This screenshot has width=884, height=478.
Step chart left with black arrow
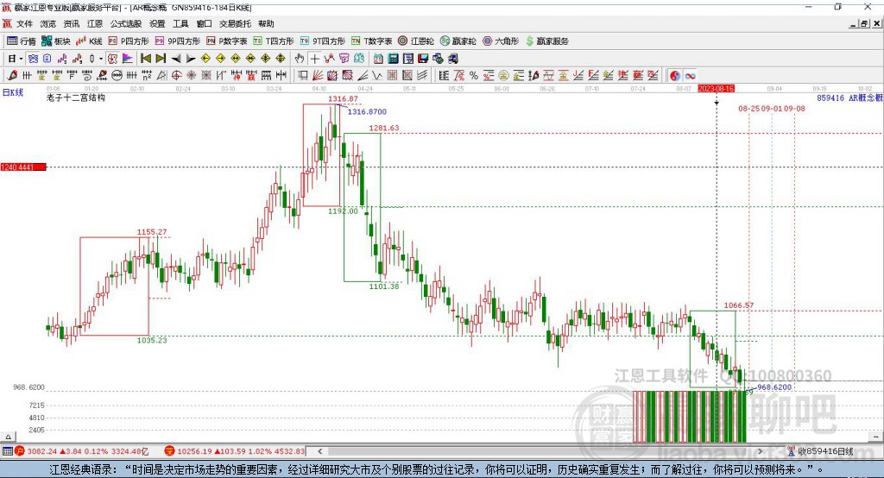176,59
